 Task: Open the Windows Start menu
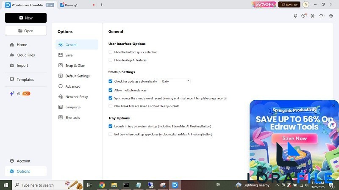click(x=6, y=185)
